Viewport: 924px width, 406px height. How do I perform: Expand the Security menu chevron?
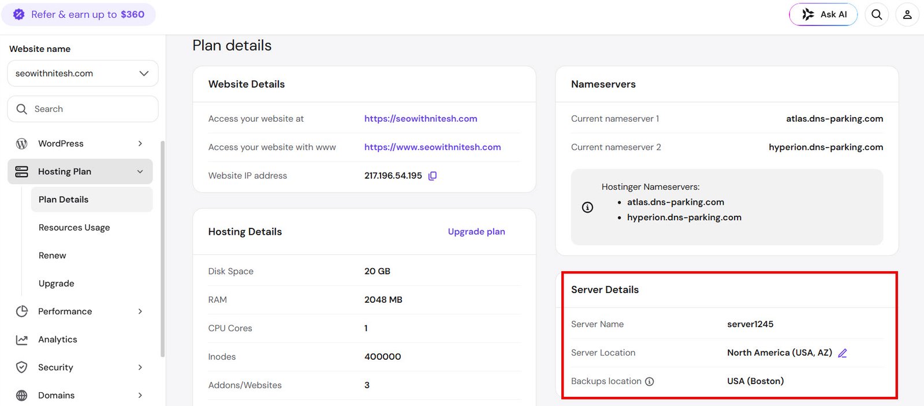(x=140, y=367)
